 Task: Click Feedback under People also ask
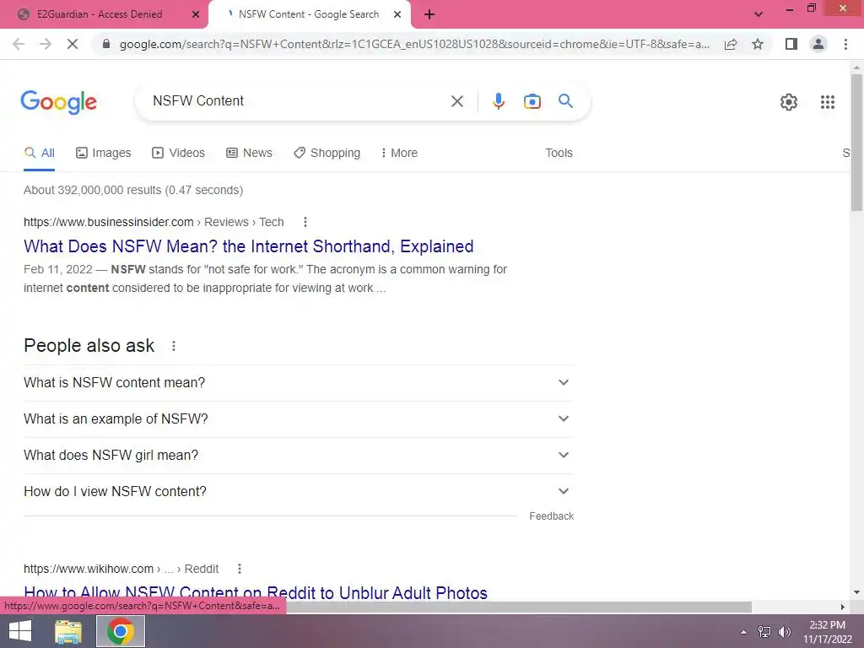click(552, 516)
